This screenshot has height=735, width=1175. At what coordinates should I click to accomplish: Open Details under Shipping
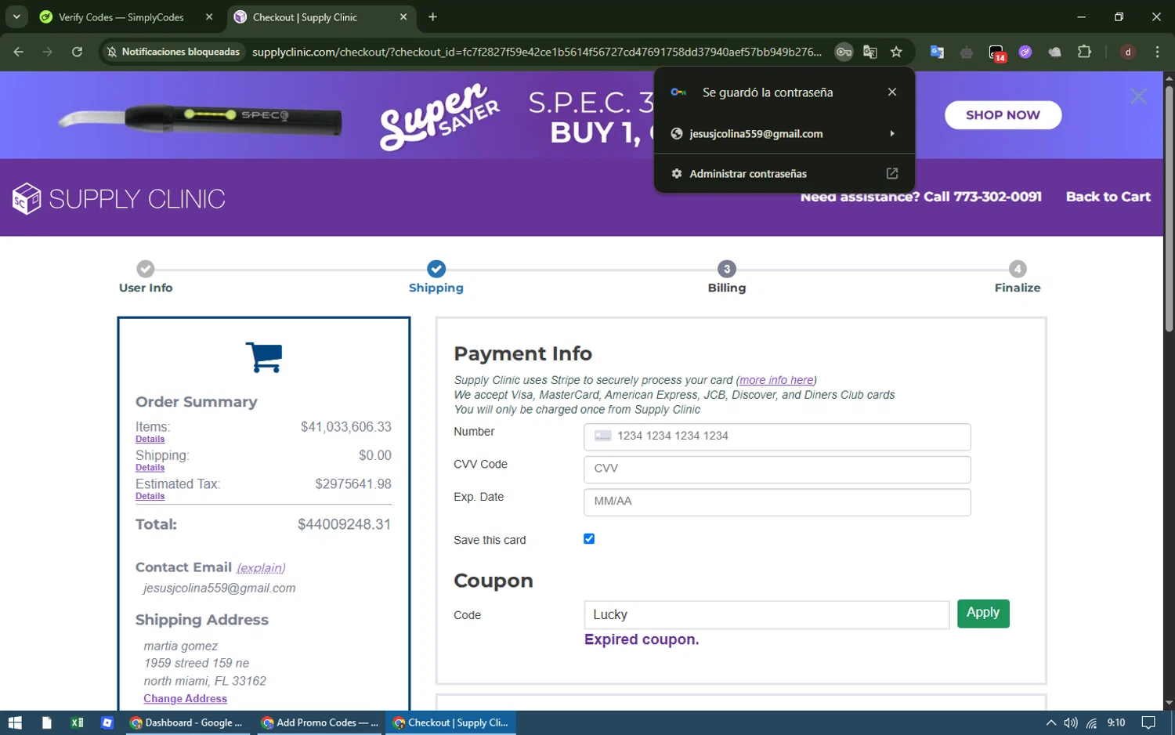click(x=150, y=468)
